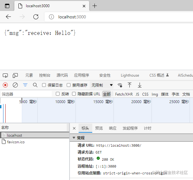This screenshot has width=193, height=180.
Task: Open the 元素 panel
Action: coord(29,75)
